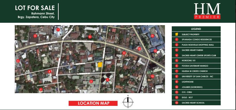This screenshot has height=110, width=236.
Task: Click the HM Premier logo
Action: pyautogui.click(x=207, y=11)
